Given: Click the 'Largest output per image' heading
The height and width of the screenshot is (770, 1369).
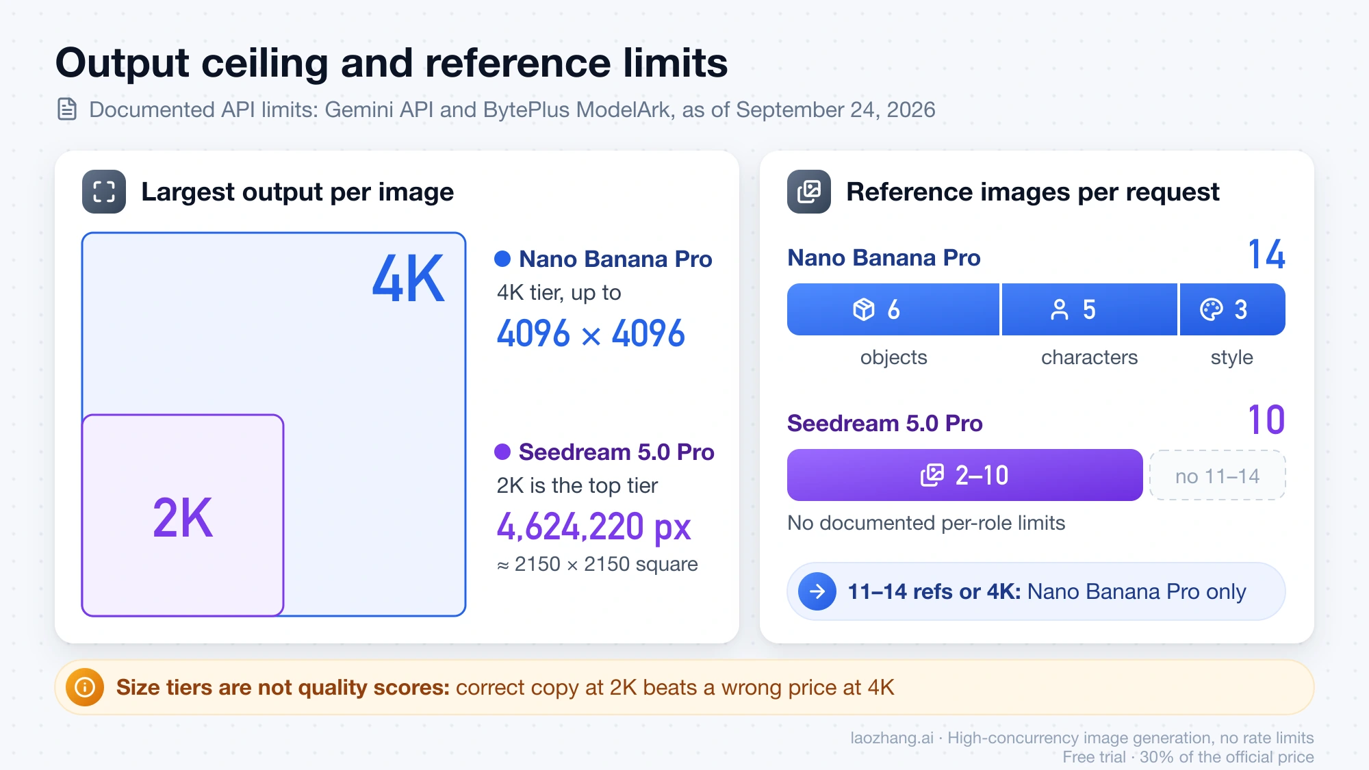Looking at the screenshot, I should coord(297,192).
